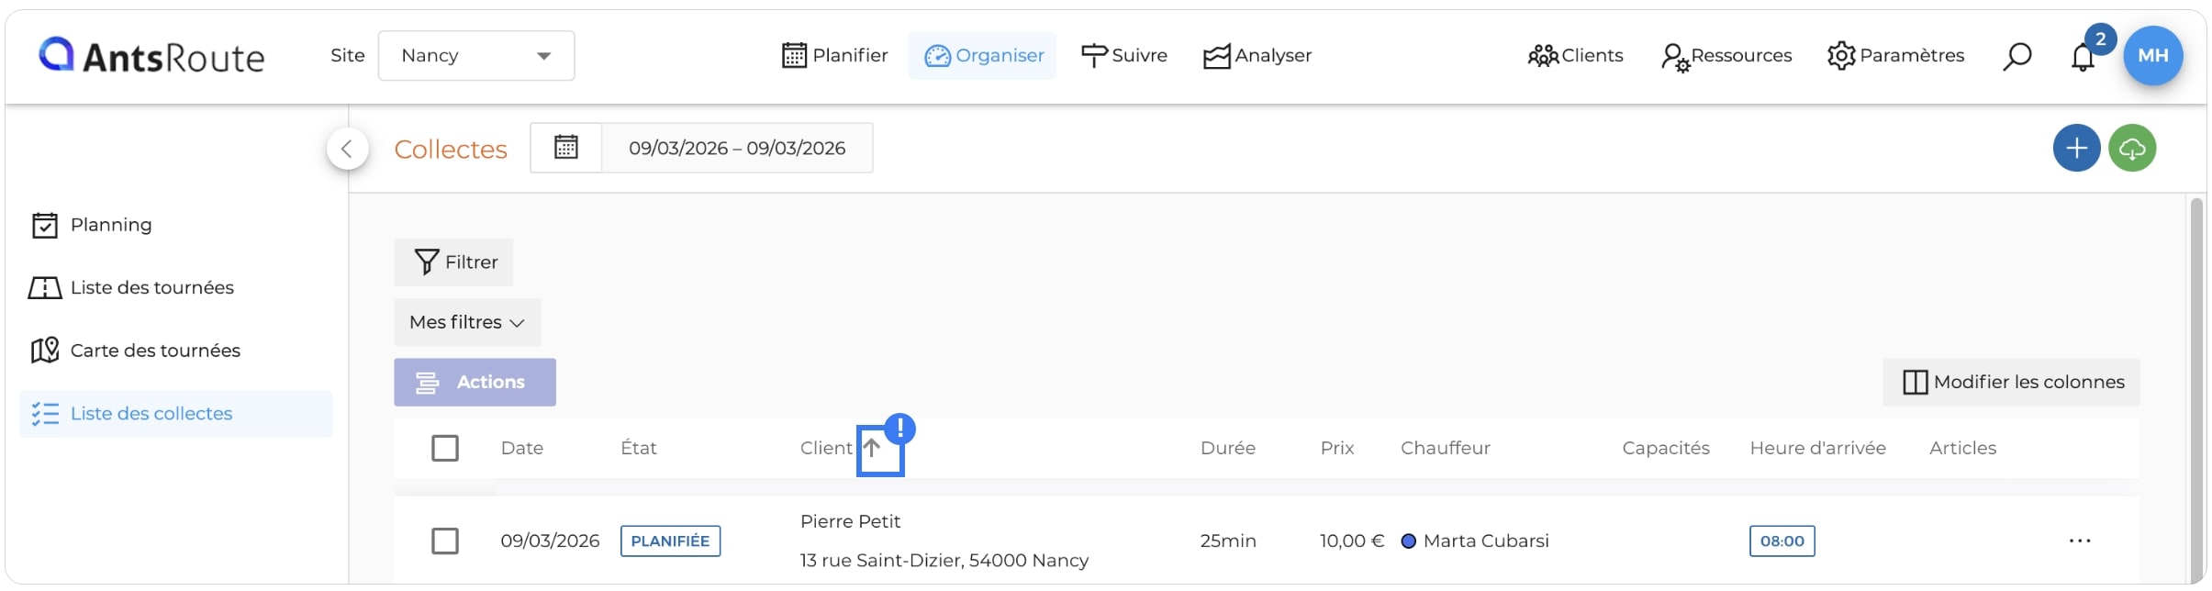Collapse the sidebar with the chevron button
This screenshot has height=591, width=2212.
[347, 149]
